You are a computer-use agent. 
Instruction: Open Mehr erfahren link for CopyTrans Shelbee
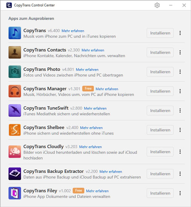tap(91, 128)
